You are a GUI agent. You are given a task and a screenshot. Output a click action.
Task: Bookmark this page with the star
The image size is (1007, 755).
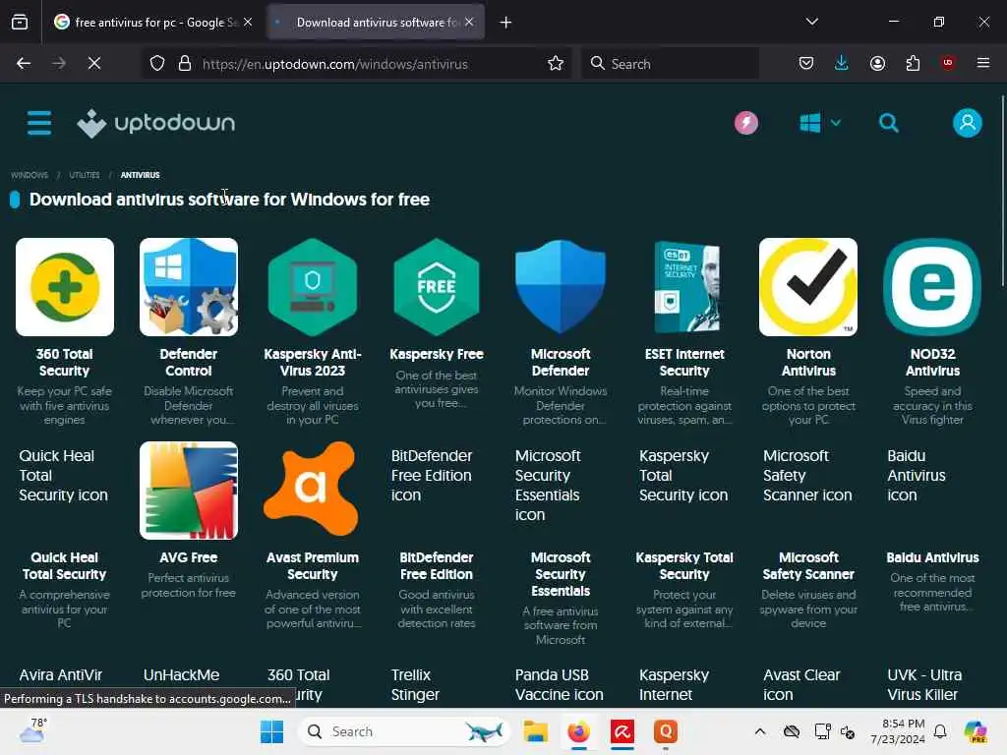coord(556,63)
